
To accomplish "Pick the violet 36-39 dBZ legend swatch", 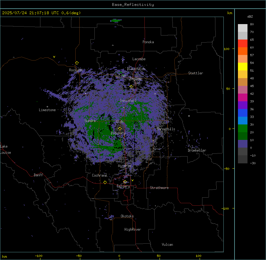I will [x=243, y=105].
